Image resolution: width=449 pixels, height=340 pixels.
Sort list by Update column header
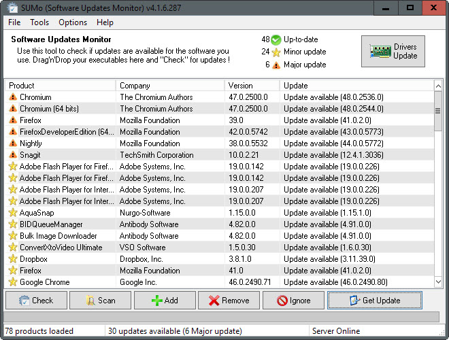pos(356,86)
